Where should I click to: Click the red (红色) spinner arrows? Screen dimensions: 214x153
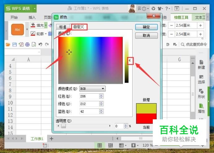click(x=101, y=96)
